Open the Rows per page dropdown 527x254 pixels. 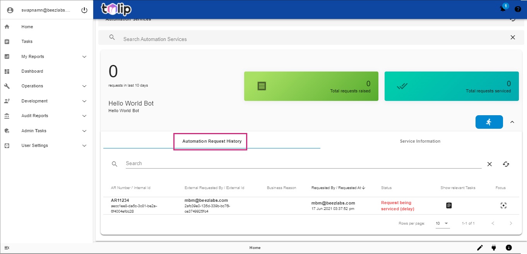(443, 223)
